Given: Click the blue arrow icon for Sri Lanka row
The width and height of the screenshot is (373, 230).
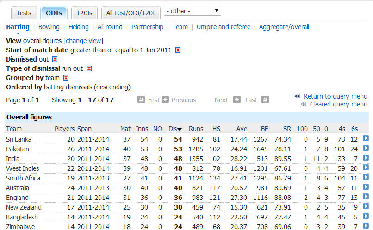Looking at the screenshot, I should (366, 139).
